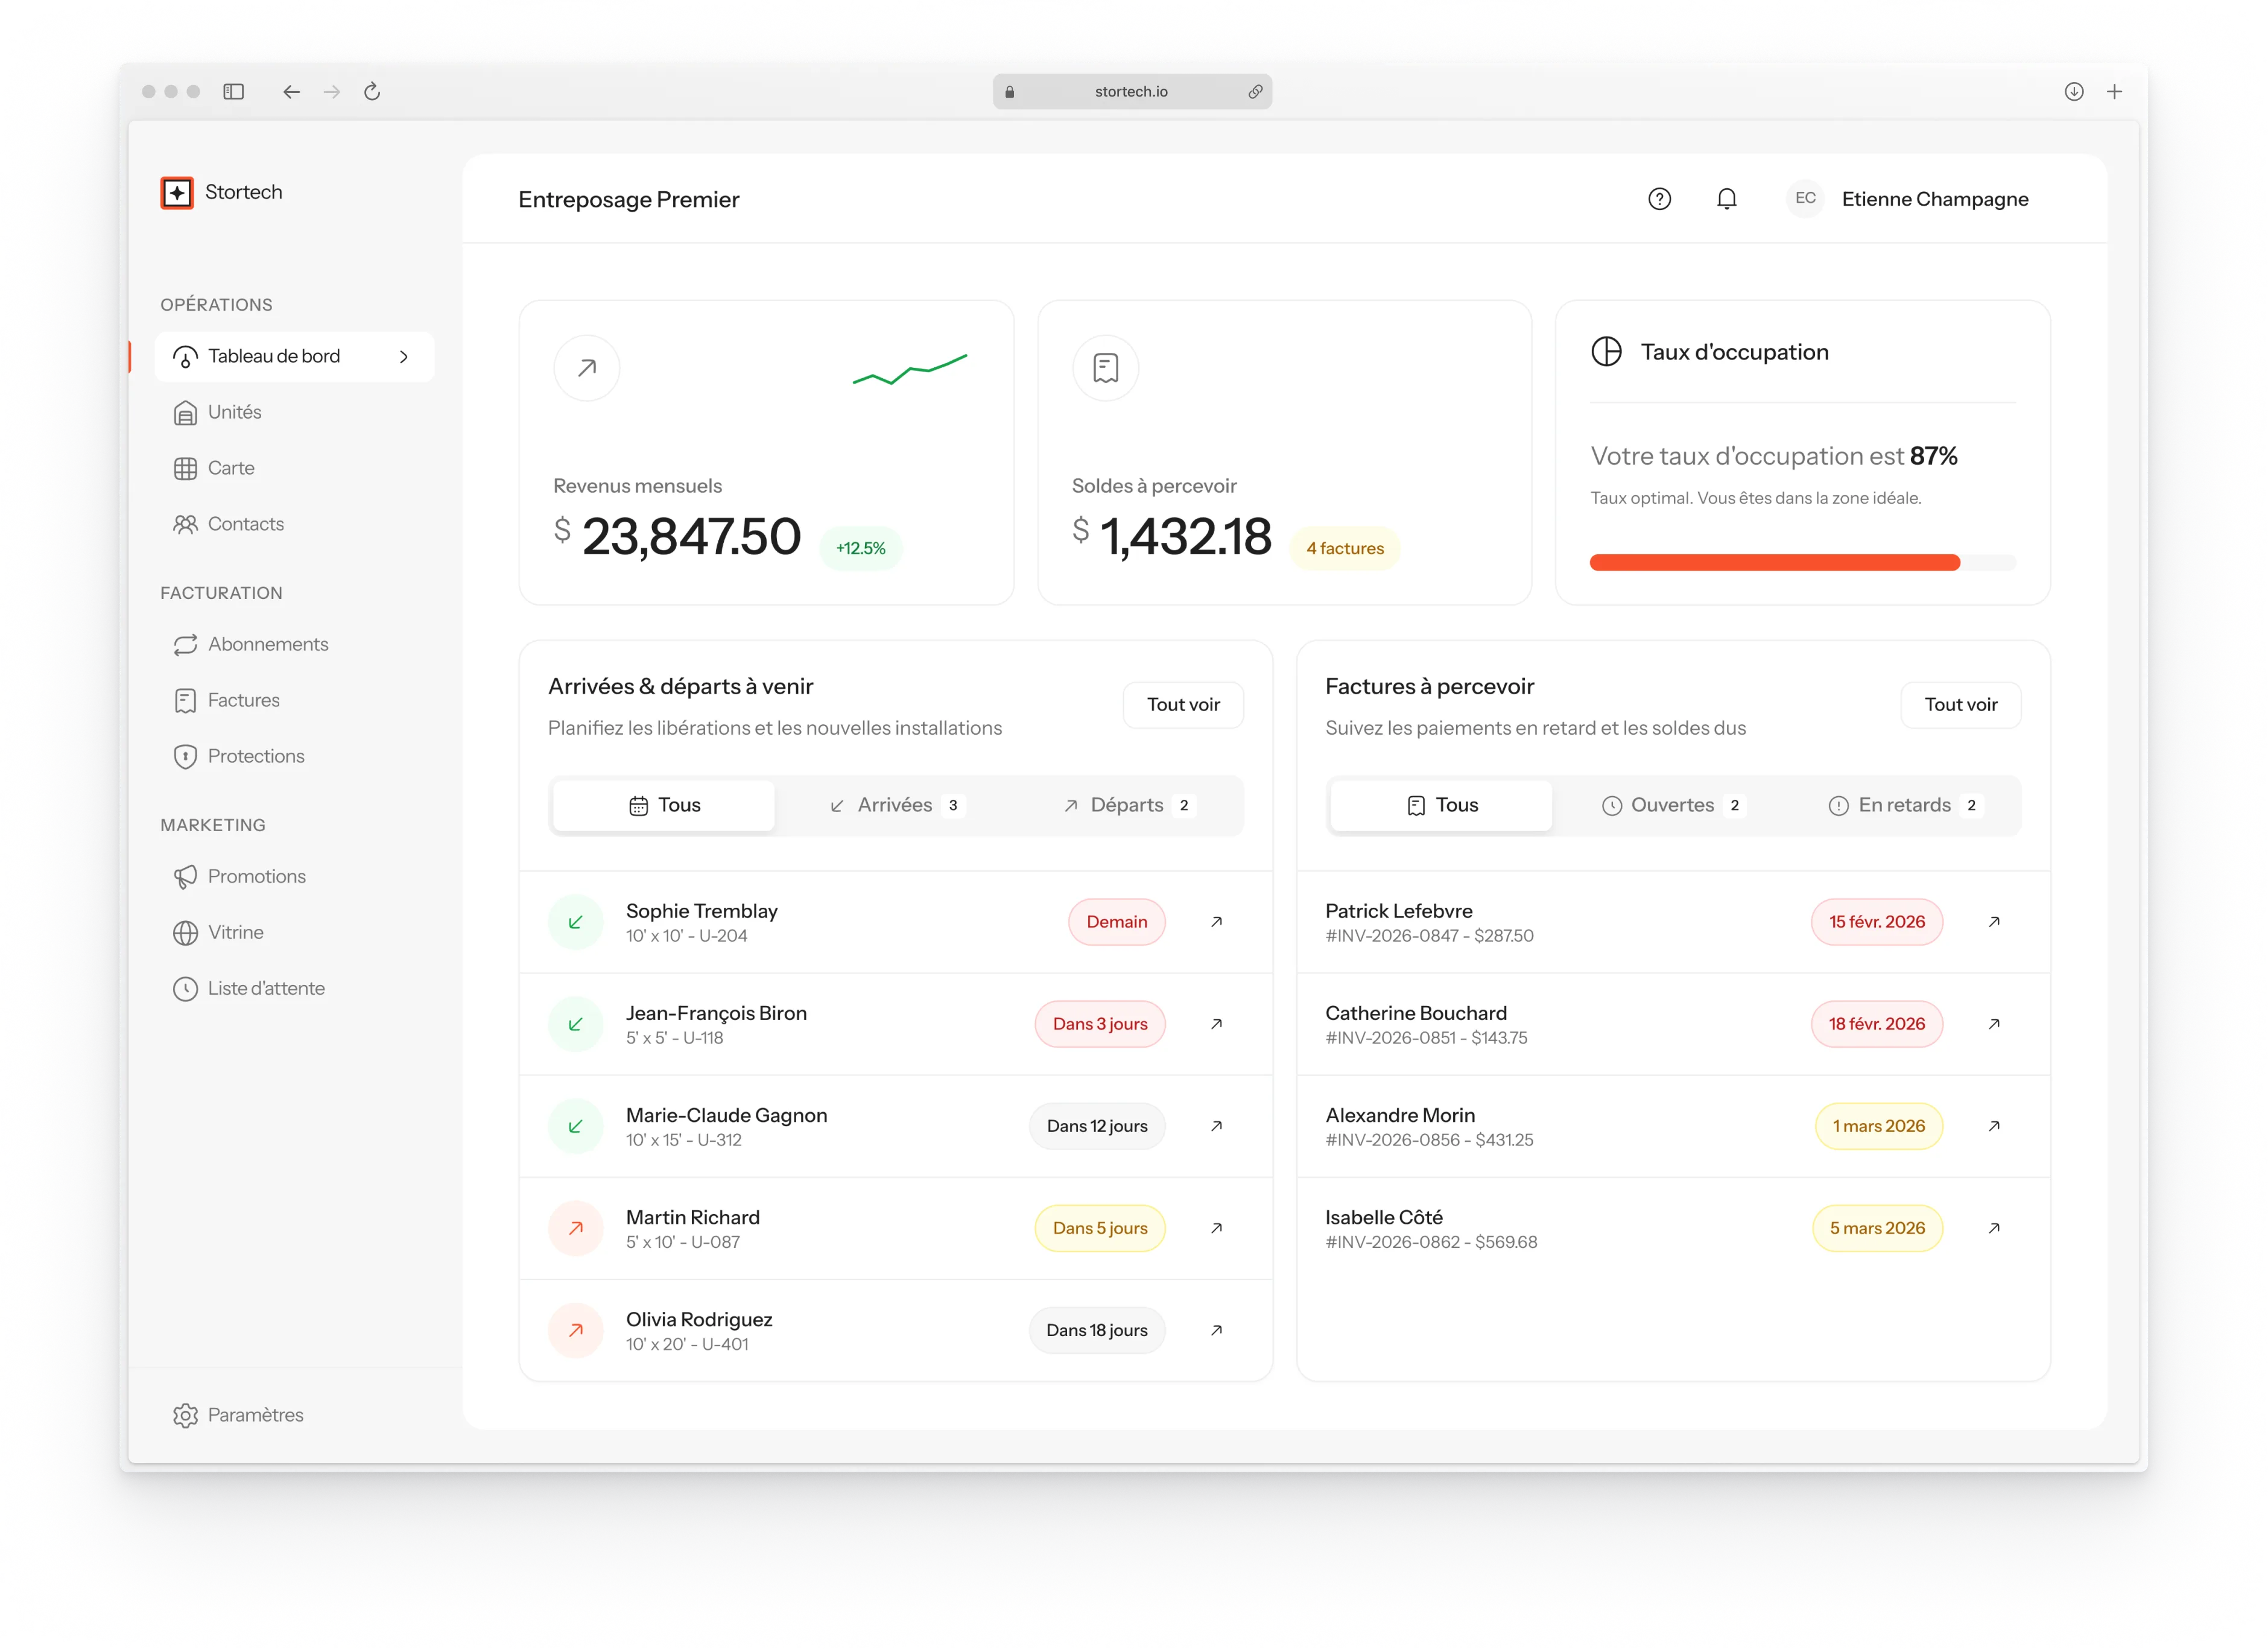2268x1649 pixels.
Task: Click the Paramètres gear at sidebar bottom
Action: point(186,1415)
